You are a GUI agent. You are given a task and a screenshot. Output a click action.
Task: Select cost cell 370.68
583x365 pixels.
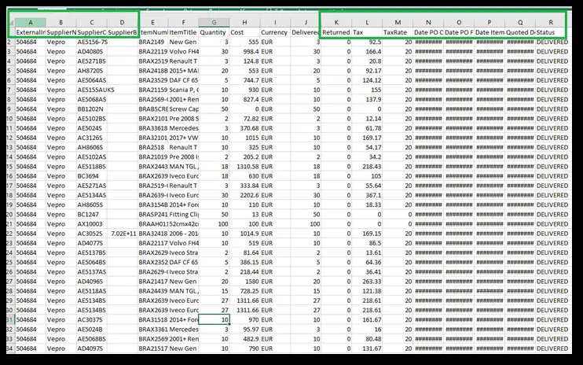pos(244,128)
